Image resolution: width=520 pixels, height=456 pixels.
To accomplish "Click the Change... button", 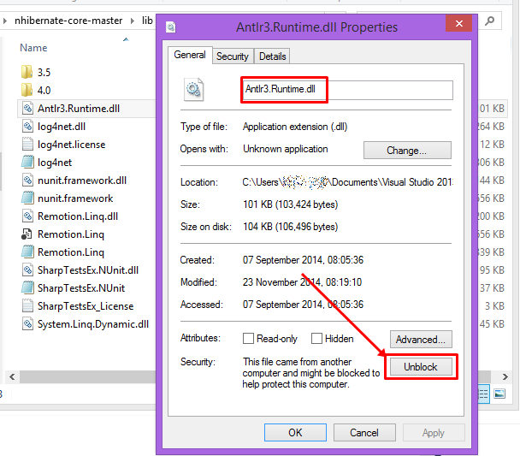I will click(x=407, y=151).
